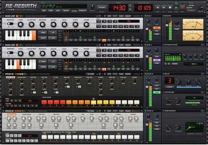Click the Patterns focus button
The height and width of the screenshot is (145, 208).
(x=102, y=8)
